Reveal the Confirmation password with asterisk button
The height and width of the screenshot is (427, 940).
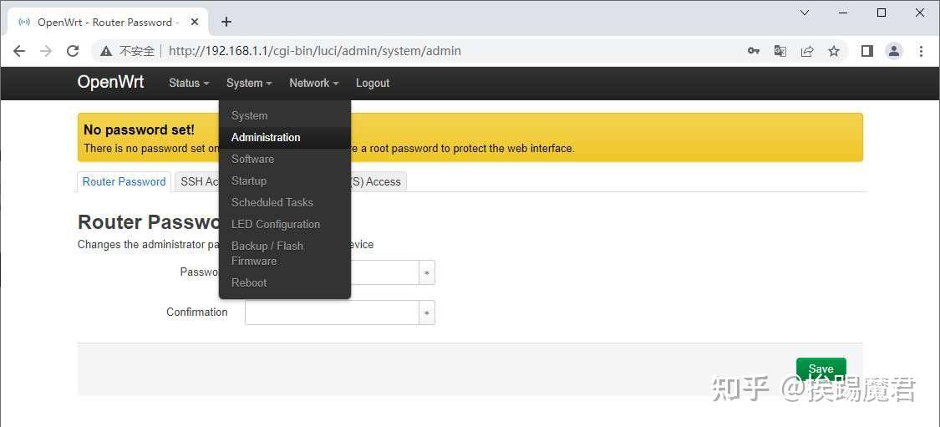tap(427, 313)
